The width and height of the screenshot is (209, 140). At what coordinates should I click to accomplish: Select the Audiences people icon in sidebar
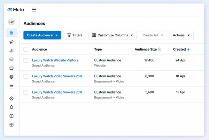[11, 33]
